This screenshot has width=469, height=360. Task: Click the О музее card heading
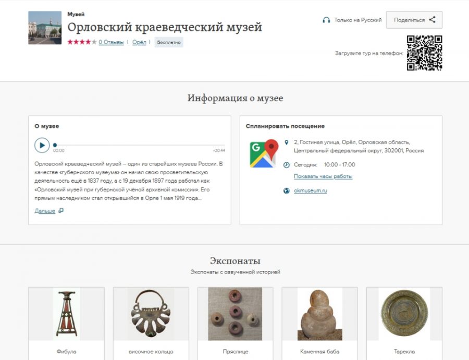(47, 126)
